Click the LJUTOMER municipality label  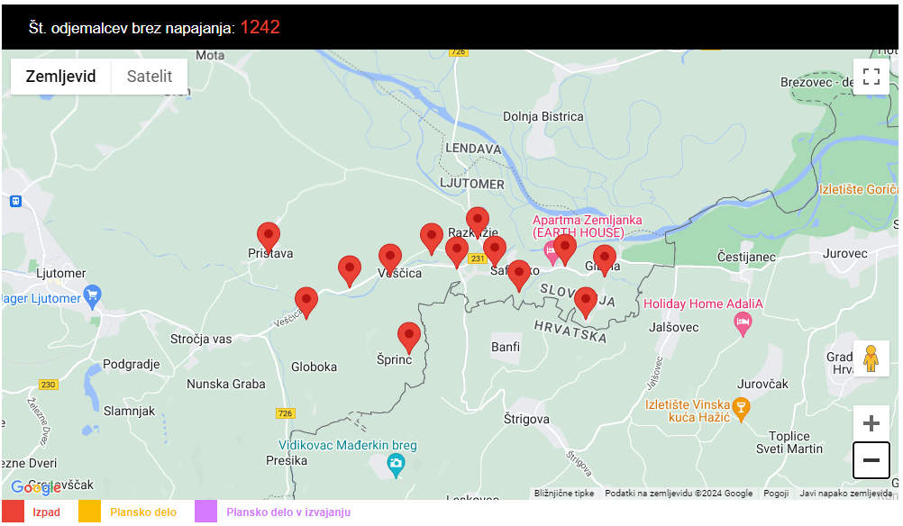(x=471, y=184)
